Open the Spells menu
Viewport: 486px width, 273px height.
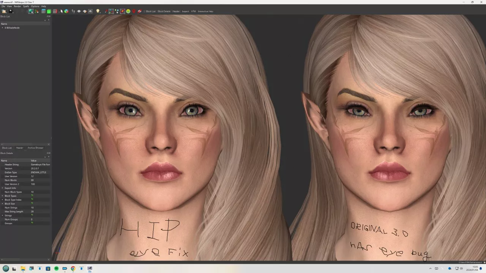click(26, 6)
